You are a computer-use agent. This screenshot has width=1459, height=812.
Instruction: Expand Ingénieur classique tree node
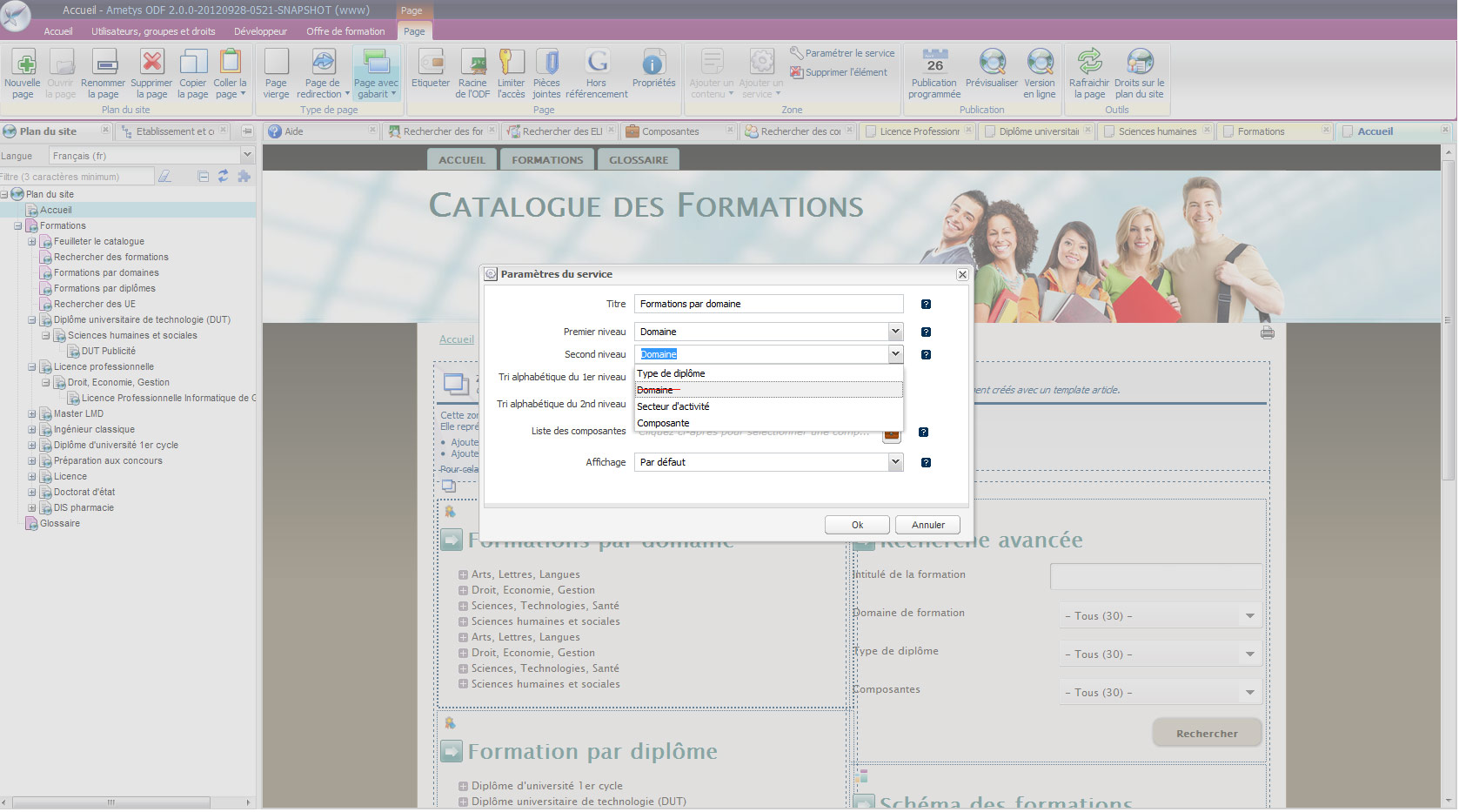32,430
